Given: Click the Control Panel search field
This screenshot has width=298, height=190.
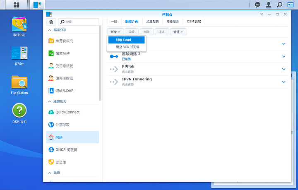Looking at the screenshot, I should click(x=79, y=22).
